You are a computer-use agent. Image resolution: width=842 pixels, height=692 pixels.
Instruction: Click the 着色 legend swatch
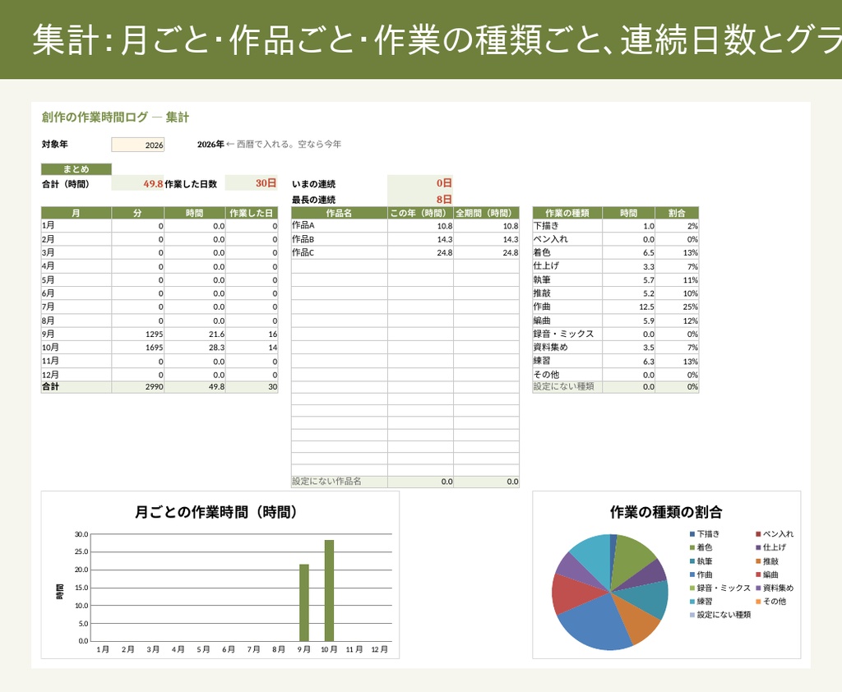[x=692, y=547]
